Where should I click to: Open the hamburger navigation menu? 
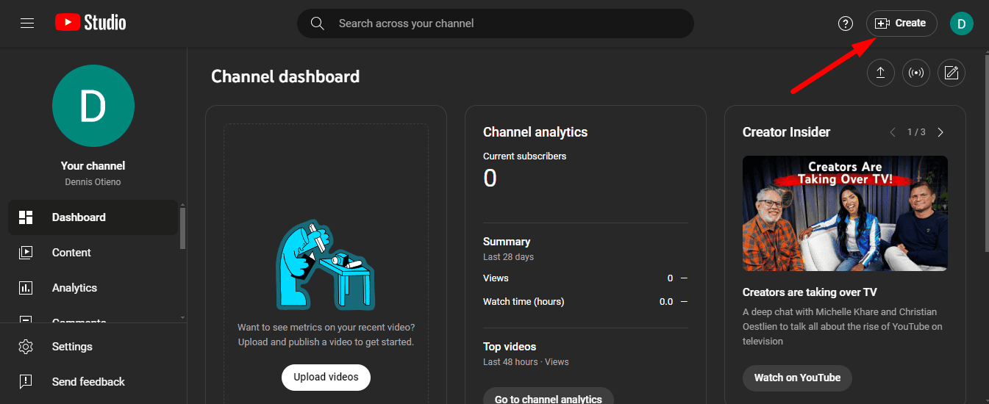(27, 24)
